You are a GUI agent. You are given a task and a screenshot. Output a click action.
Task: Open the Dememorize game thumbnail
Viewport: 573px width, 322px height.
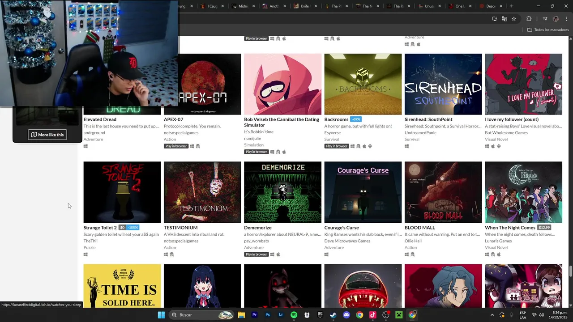coord(282,192)
